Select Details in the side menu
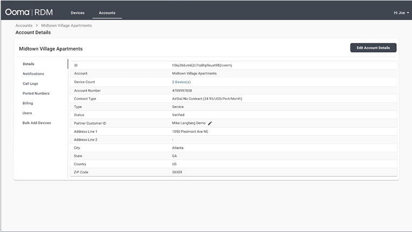 (29, 64)
